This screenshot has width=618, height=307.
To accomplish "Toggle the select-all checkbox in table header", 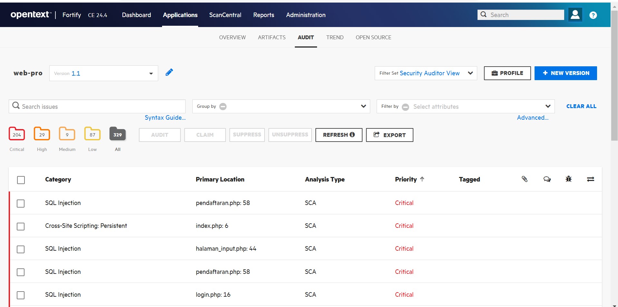I will tap(21, 180).
